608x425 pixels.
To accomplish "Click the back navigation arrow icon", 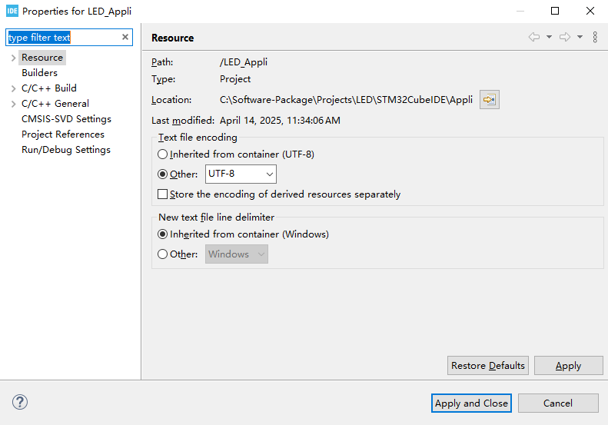I will click(534, 37).
